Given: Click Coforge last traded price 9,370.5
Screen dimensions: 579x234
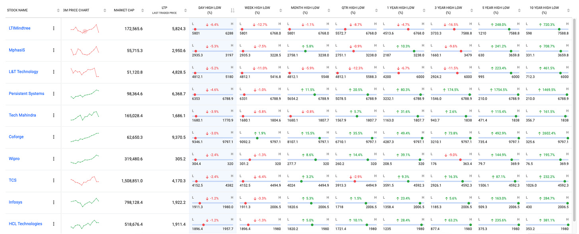Looking at the screenshot, I should 178,137.
